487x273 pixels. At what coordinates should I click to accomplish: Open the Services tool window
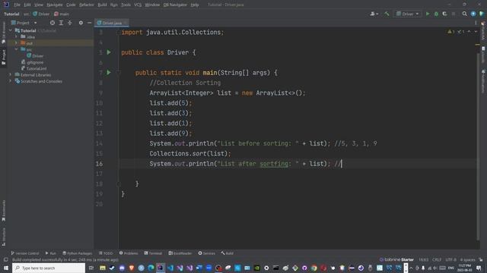click(x=206, y=253)
